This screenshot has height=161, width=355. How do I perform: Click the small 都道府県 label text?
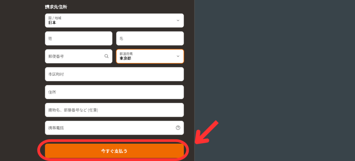click(x=126, y=54)
